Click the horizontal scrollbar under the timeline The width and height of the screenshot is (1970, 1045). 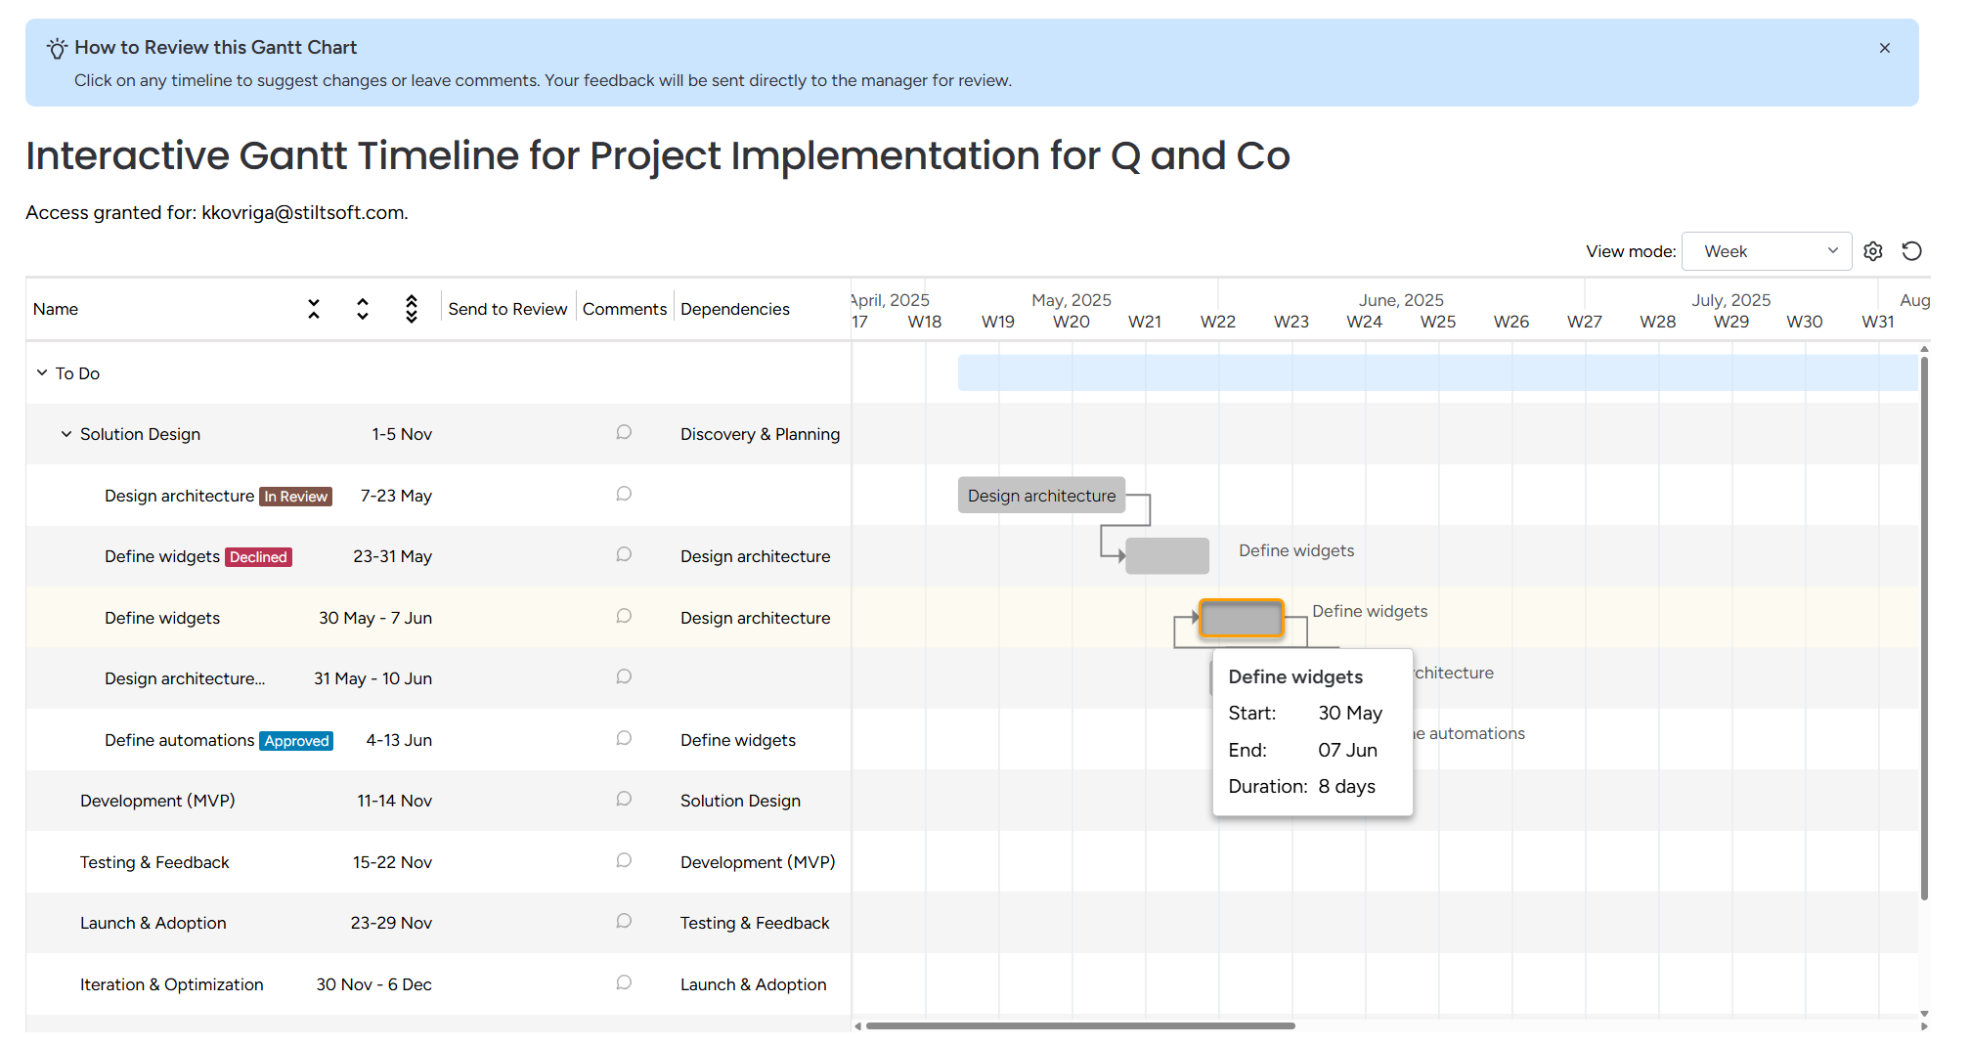[x=1079, y=1025]
